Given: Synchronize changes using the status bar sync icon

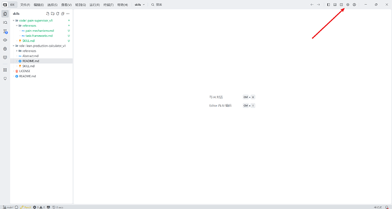Looking at the screenshot, I should tap(16, 207).
